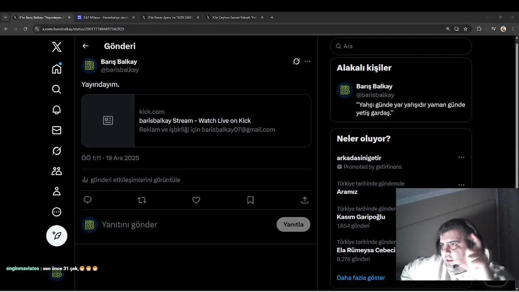Open more options for Aramız trend
Viewport: 519px width, 292px height.
pyautogui.click(x=461, y=185)
